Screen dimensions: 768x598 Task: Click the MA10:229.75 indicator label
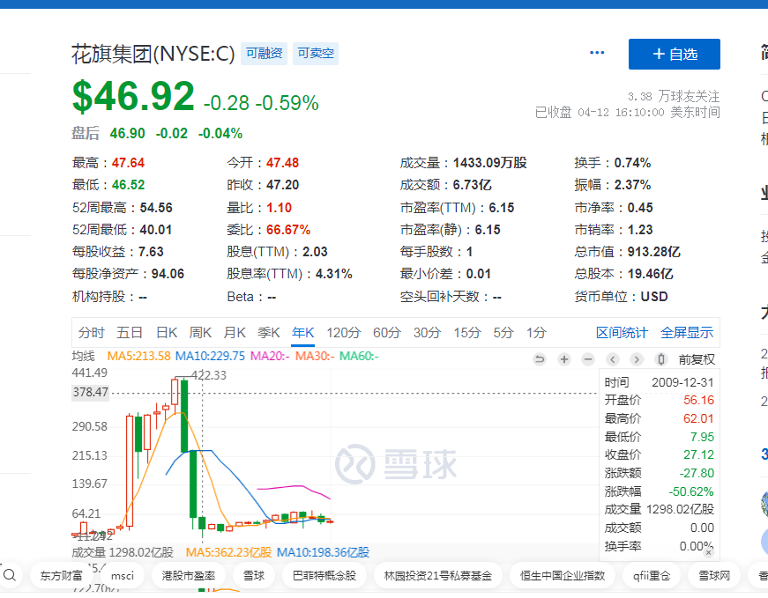tap(210, 356)
